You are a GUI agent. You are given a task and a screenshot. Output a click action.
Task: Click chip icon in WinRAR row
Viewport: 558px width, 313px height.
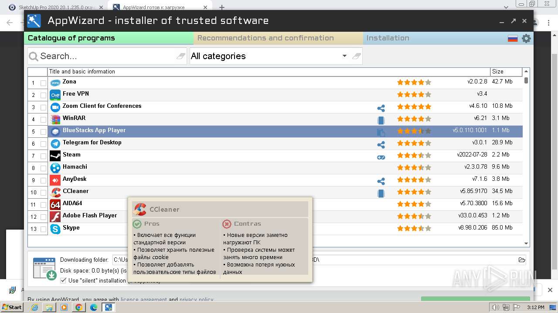point(381,120)
